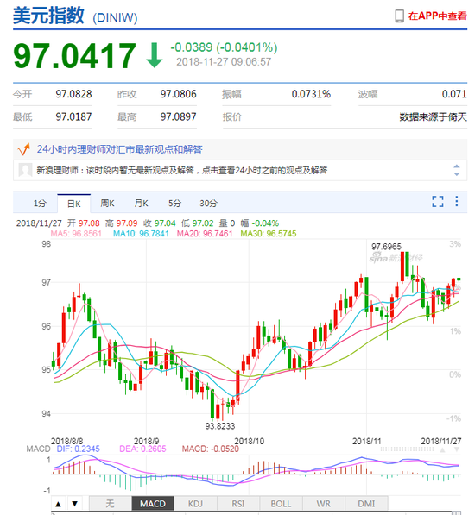Click the 最低 value 97.0187
Viewport: 475px width, 515px height.
tap(73, 116)
